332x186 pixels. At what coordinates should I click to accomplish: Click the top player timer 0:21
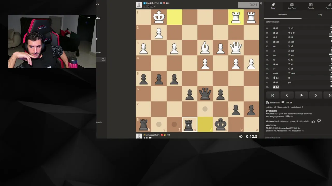pyautogui.click(x=248, y=5)
